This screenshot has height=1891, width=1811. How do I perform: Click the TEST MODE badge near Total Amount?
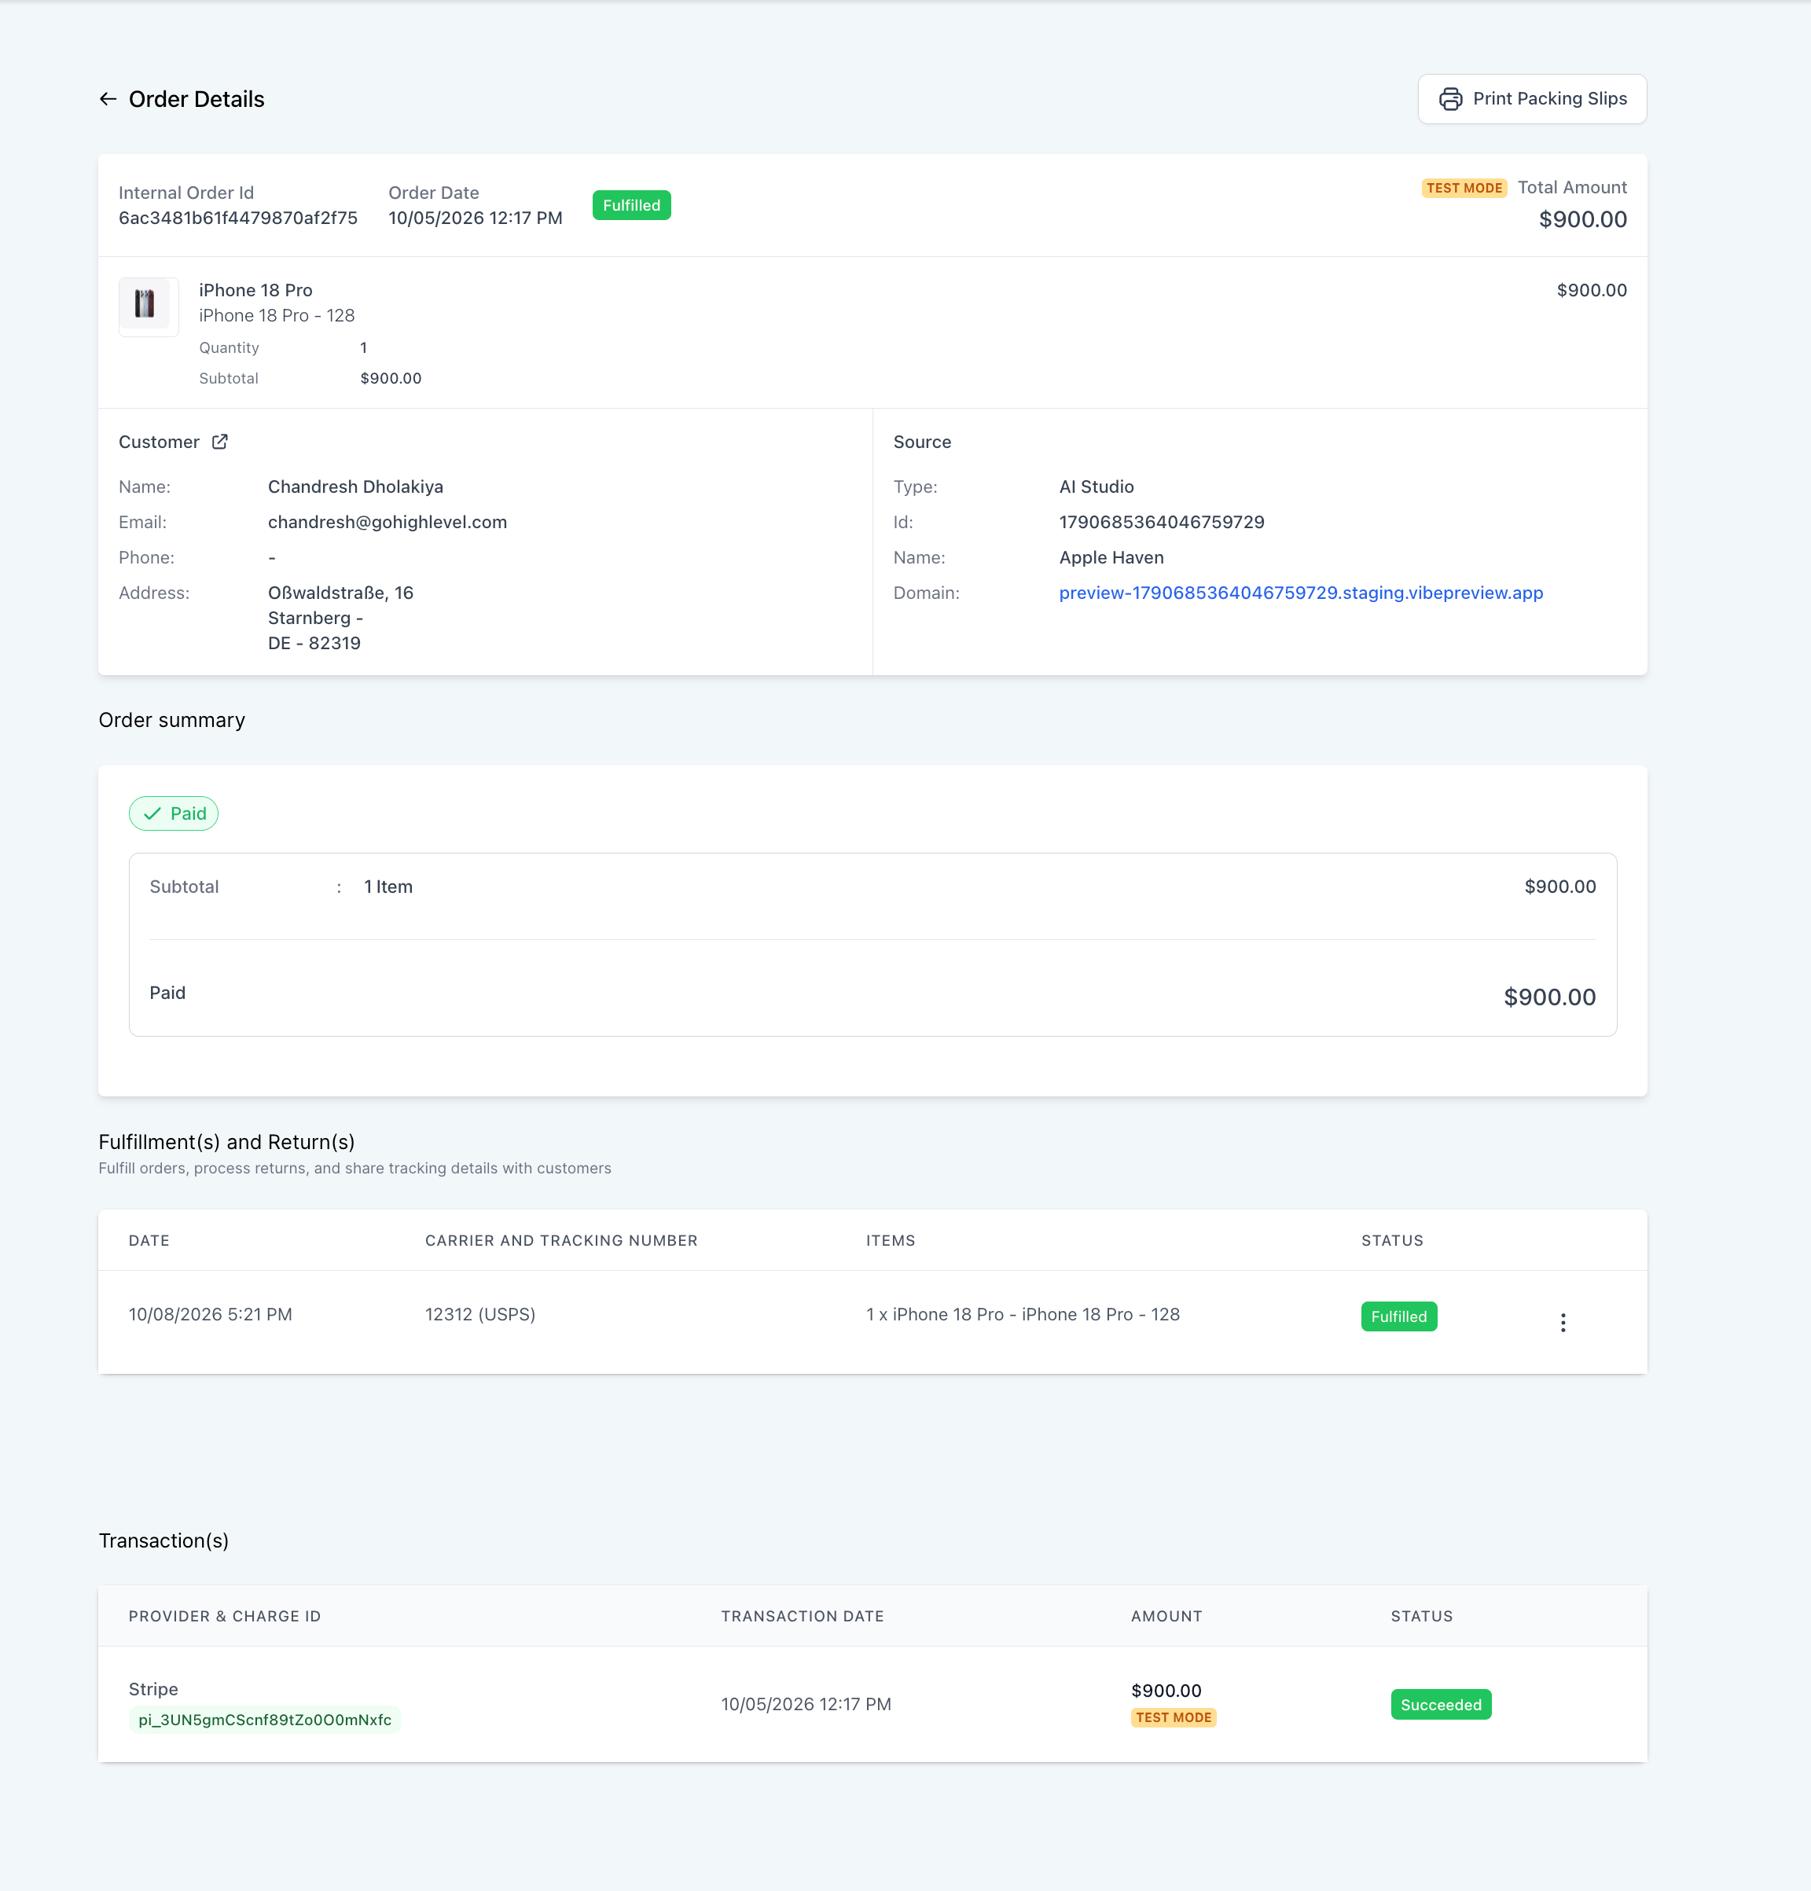tap(1464, 188)
